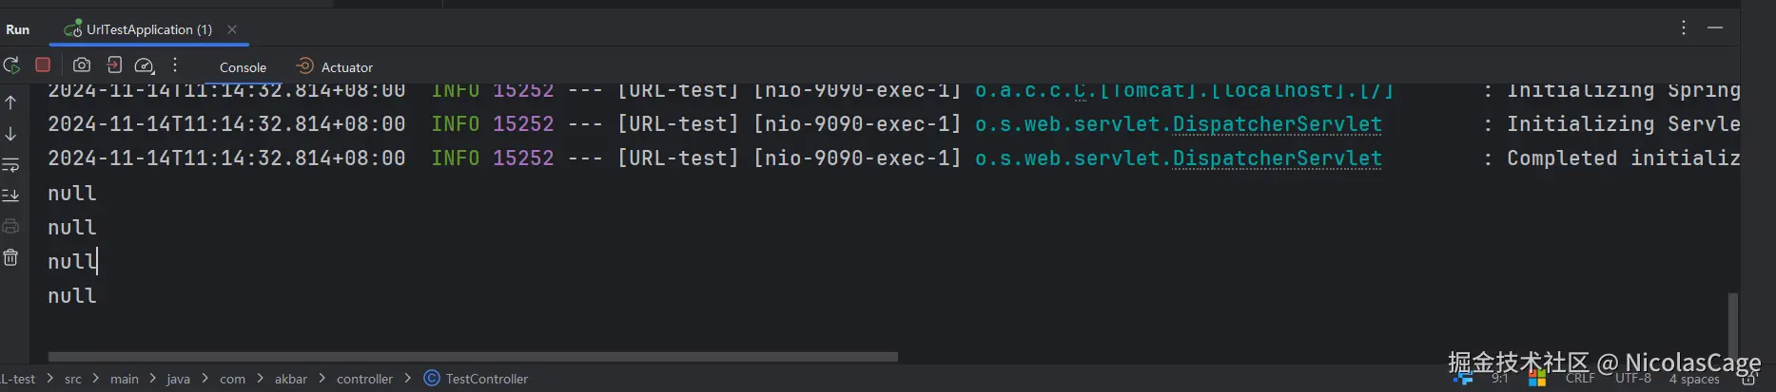Toggle scroll to end of console

(x=10, y=196)
